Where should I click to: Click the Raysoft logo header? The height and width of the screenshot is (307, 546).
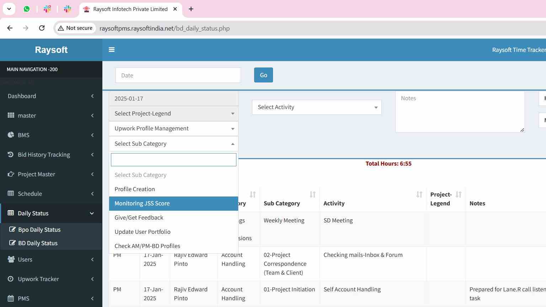[x=51, y=50]
